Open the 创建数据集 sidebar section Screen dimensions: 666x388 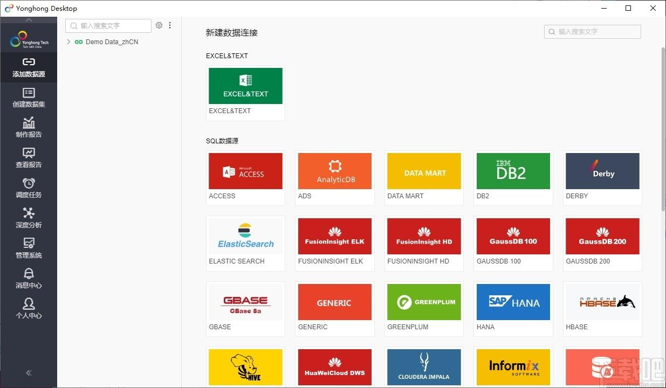29,98
